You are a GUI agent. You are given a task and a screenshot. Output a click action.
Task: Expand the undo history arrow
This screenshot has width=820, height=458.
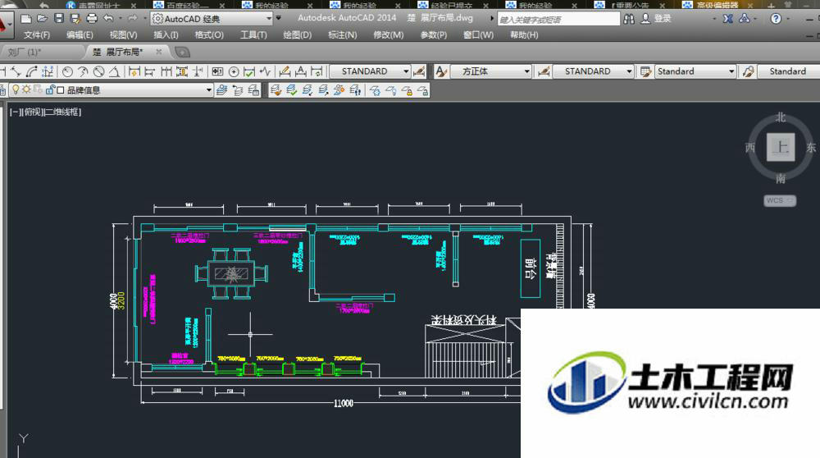coord(120,18)
